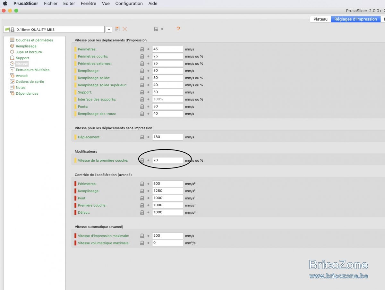This screenshot has width=385, height=290.
Task: Open the Configuration menu
Action: [129, 4]
